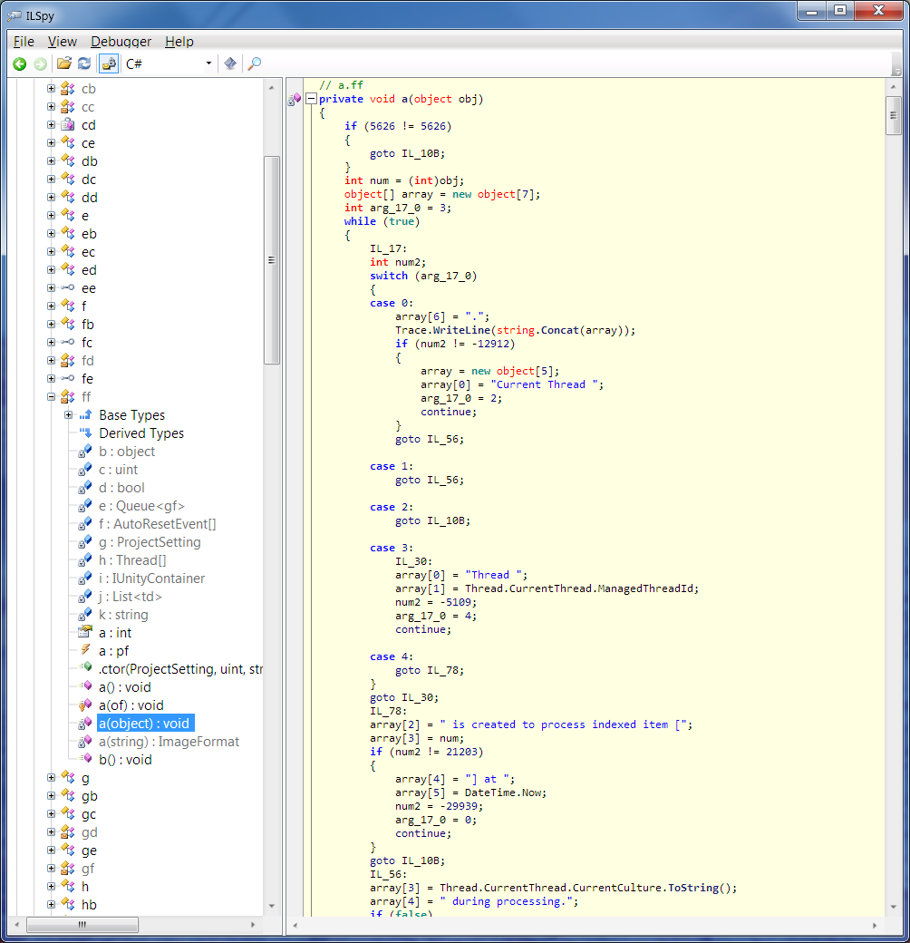Click the lightning bolt icon for event a : pf
910x943 pixels.
pos(85,651)
